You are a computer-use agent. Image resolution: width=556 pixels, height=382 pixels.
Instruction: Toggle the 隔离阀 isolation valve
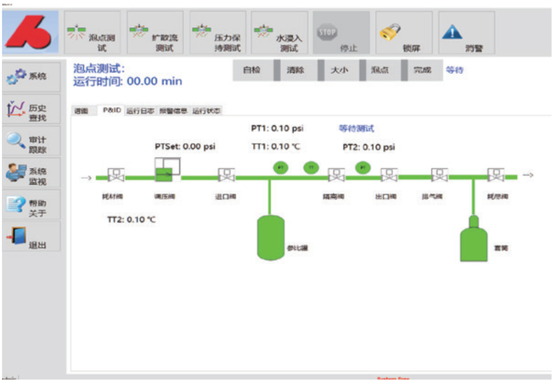tap(336, 175)
